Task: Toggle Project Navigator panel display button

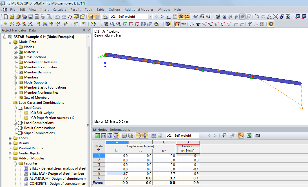Action: pos(91,17)
